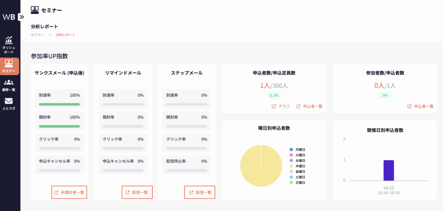Image resolution: width=443 pixels, height=211 pixels.
Task: Open 配信一覧 under ステップメール
Action: coord(200,192)
